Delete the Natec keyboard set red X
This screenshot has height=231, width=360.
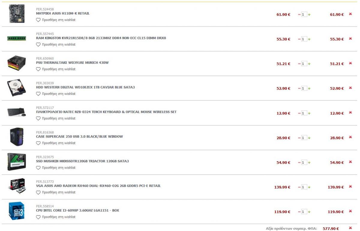click(350, 113)
